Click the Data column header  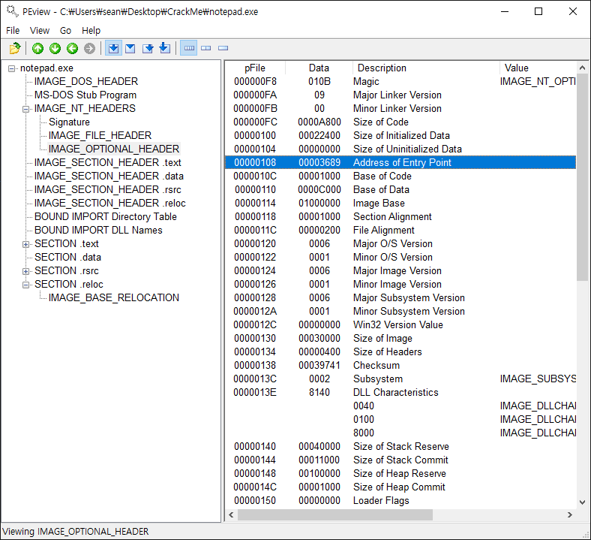coord(319,68)
